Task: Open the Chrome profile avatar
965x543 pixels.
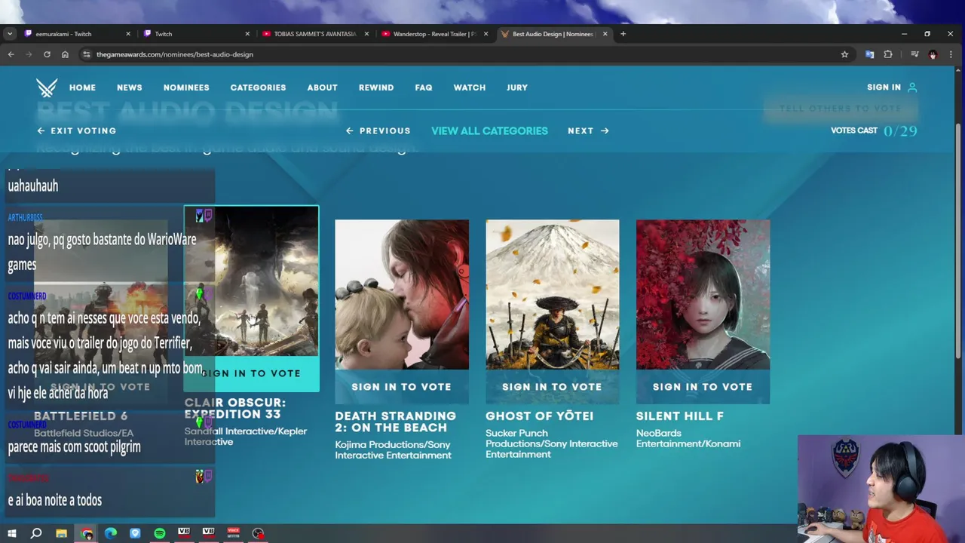Action: click(x=933, y=54)
